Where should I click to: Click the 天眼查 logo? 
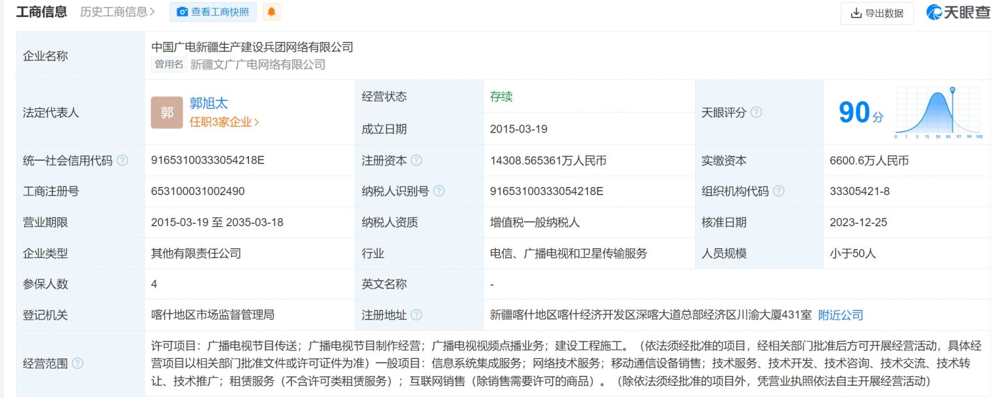coord(958,13)
